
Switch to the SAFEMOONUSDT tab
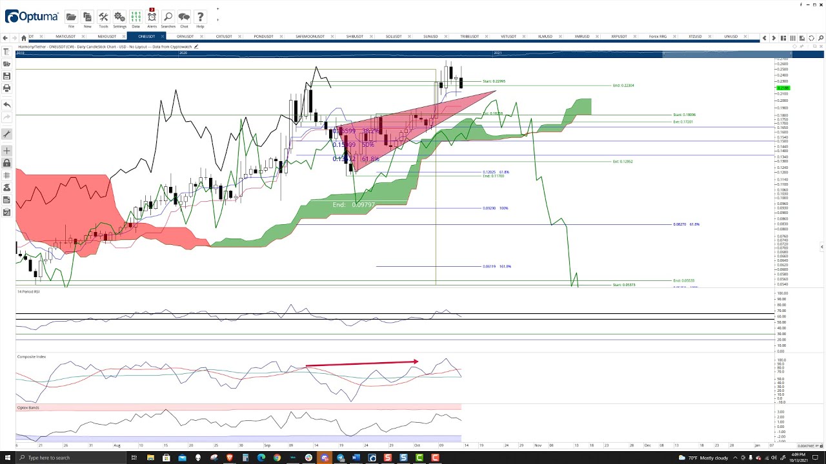310,37
